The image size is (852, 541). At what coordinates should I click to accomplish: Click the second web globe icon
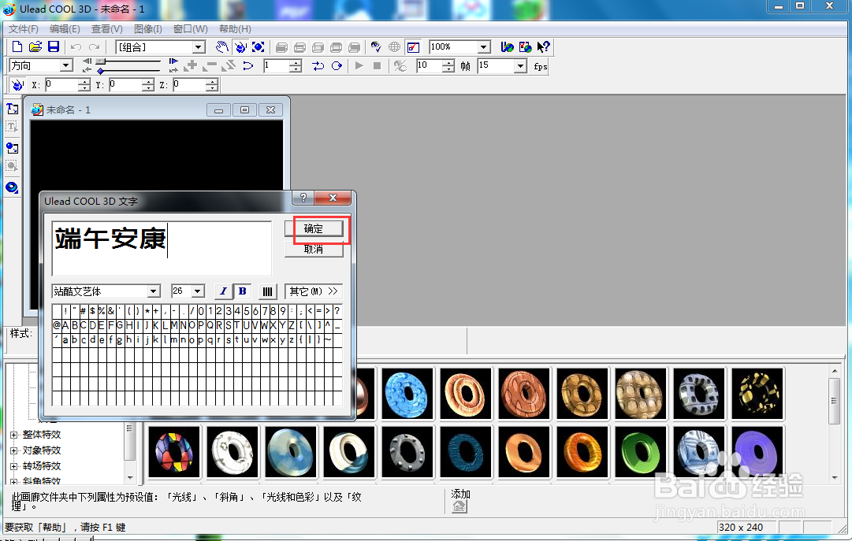point(525,47)
